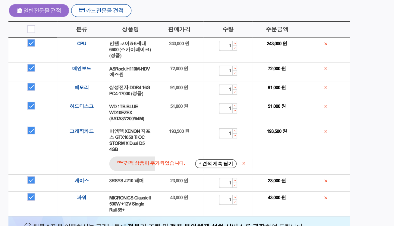Uncheck the 그래픽카드 row checkbox

coord(31,130)
